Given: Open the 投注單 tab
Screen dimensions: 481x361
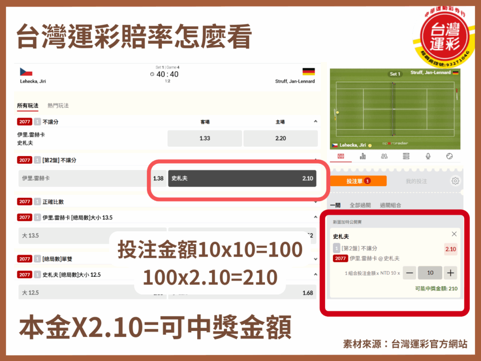Looking at the screenshot, I should [358, 181].
